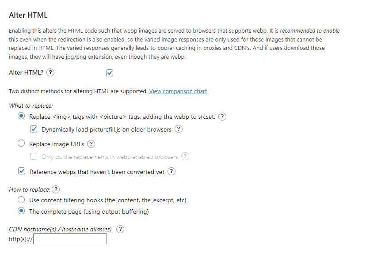Focus the CDN hostname text field
Image resolution: width=381 pixels, height=253 pixels.
pyautogui.click(x=70, y=239)
